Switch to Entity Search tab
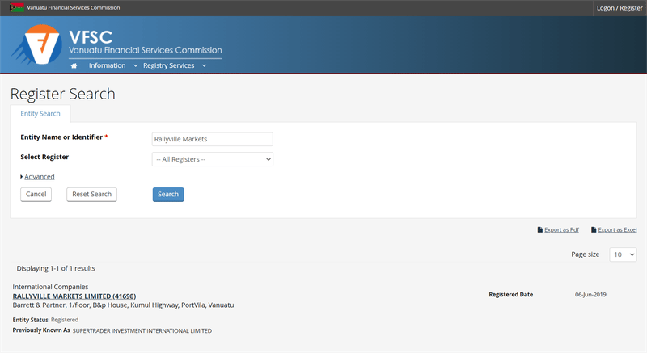647x353 pixels. tap(40, 114)
